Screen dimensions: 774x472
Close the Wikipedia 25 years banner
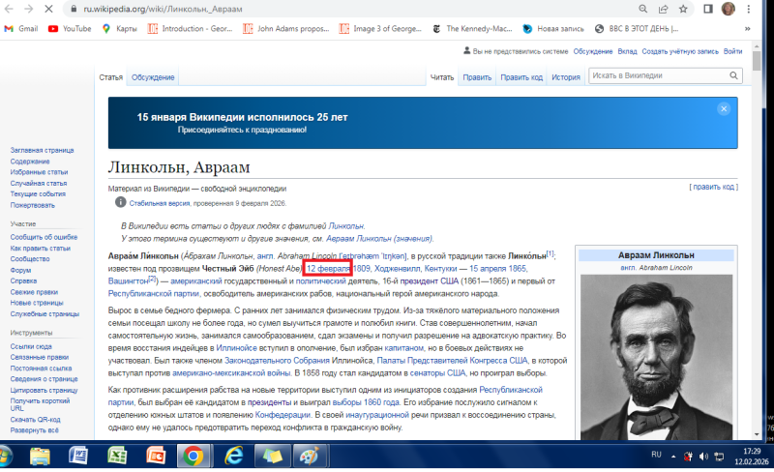coord(724,109)
